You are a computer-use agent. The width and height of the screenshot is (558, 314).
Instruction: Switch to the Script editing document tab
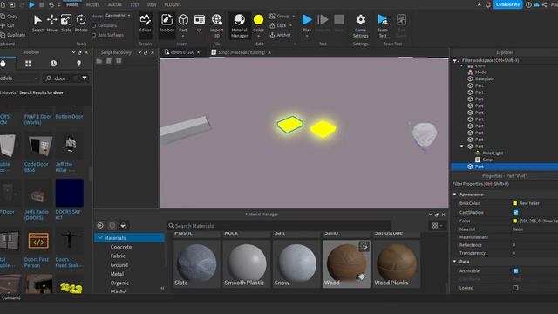(241, 52)
